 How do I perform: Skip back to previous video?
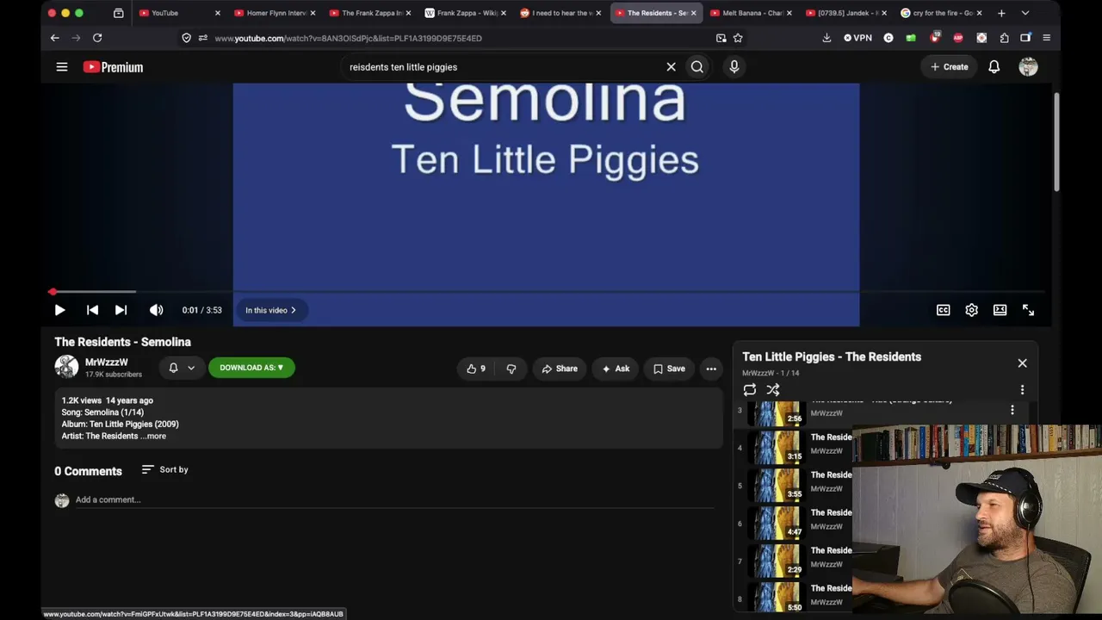(x=92, y=310)
